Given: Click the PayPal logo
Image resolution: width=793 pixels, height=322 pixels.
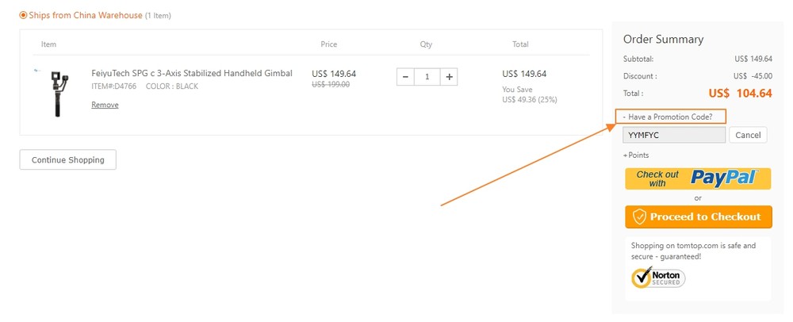Looking at the screenshot, I should click(x=724, y=178).
